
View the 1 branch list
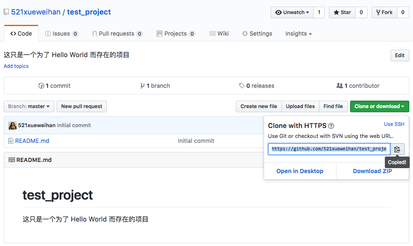point(155,86)
